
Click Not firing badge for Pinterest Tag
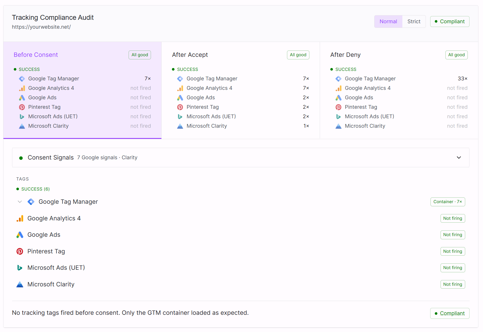click(453, 251)
